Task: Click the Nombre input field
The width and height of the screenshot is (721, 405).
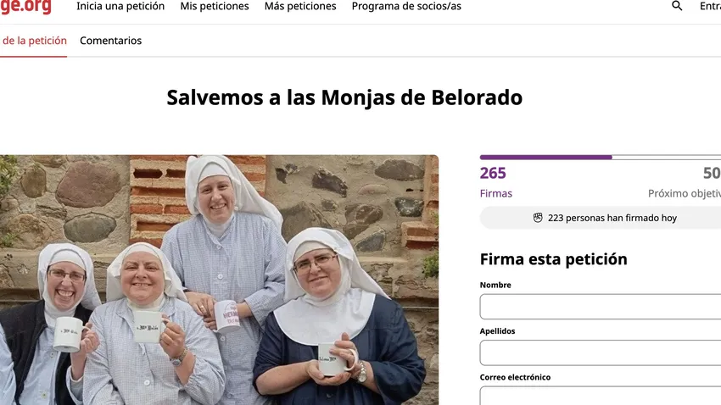Action: (x=600, y=306)
